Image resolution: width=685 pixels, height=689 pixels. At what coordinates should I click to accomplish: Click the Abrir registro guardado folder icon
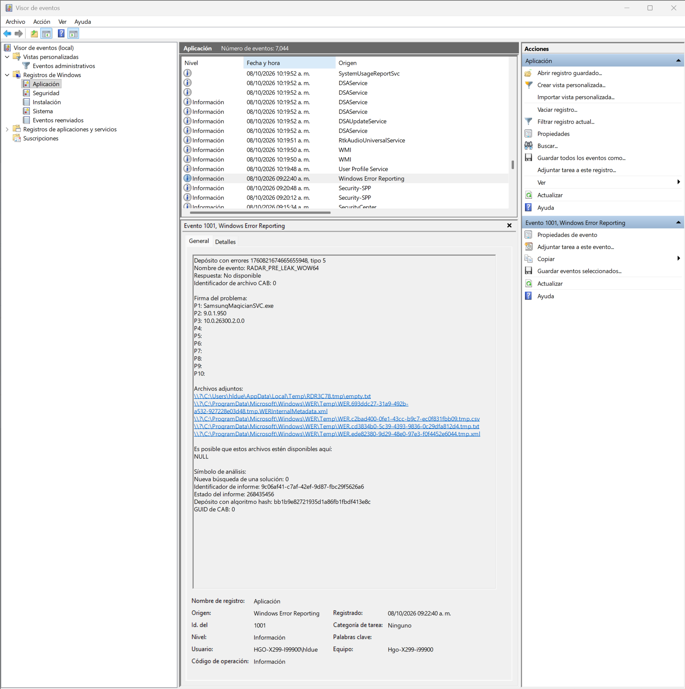click(x=529, y=73)
